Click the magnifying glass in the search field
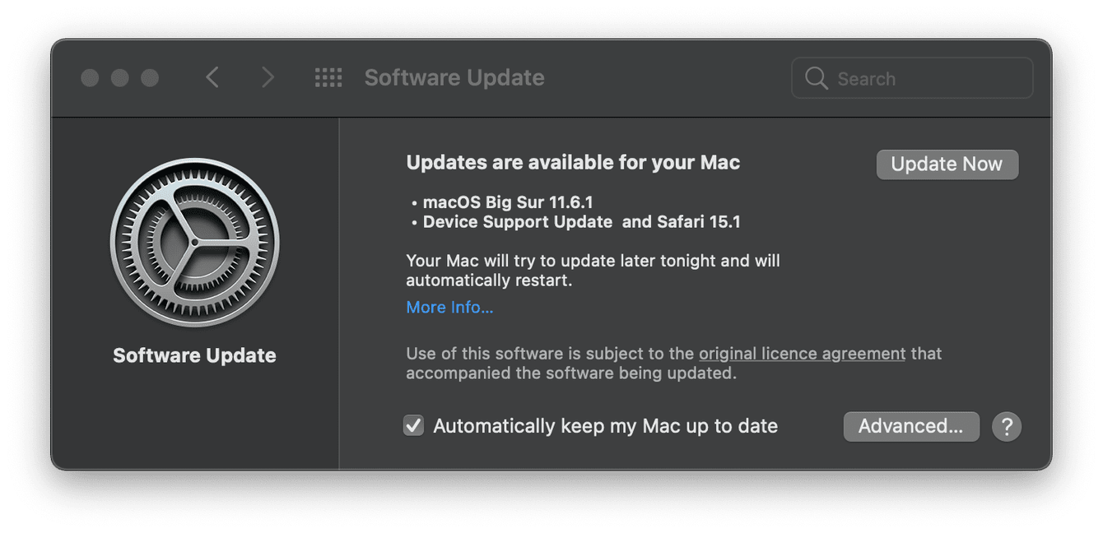 816,78
